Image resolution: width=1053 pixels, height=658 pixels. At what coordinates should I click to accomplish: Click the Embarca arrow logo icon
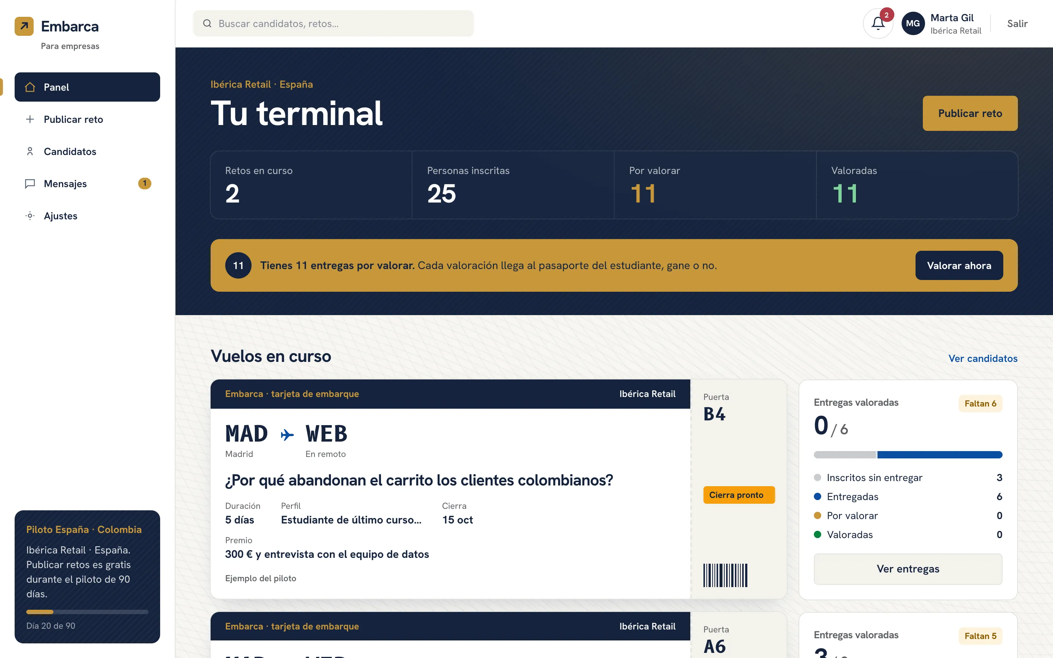[24, 26]
